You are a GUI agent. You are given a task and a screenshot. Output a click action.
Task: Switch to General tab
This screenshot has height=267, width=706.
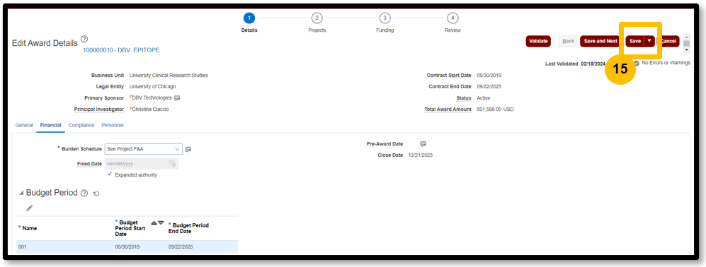pyautogui.click(x=24, y=126)
